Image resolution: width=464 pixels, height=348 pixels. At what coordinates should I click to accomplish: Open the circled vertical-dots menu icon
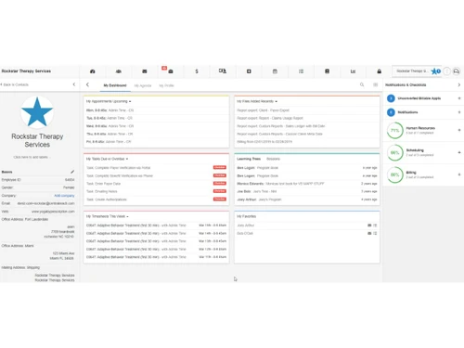[446, 71]
